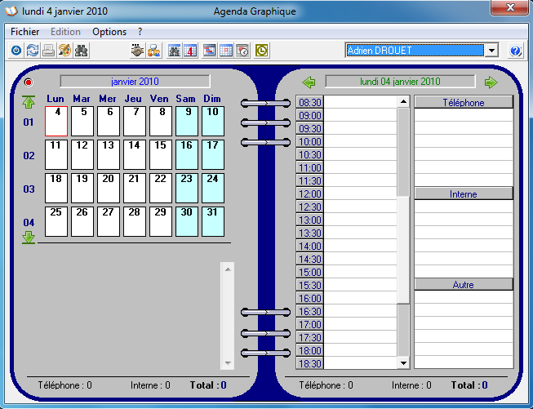The image size is (533, 409).
Task: Click the Autre section header button
Action: click(464, 285)
